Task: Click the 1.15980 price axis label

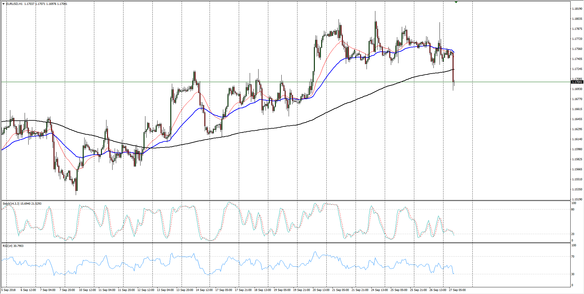Action: pos(577,149)
